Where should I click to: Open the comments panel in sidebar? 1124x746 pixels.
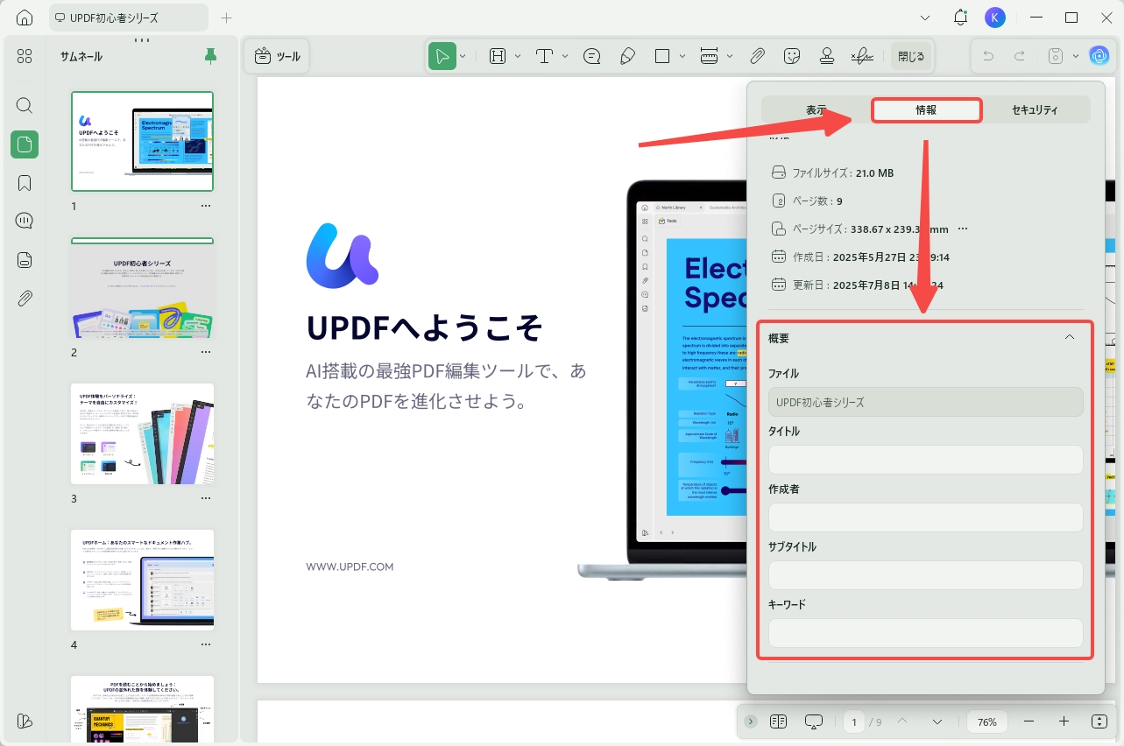(25, 221)
